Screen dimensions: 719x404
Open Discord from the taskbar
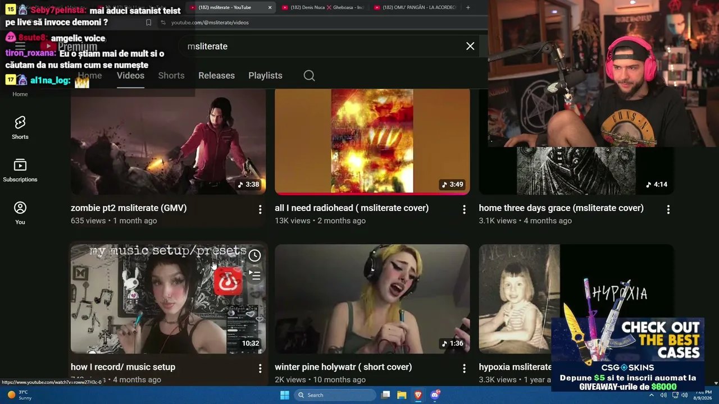click(x=434, y=395)
